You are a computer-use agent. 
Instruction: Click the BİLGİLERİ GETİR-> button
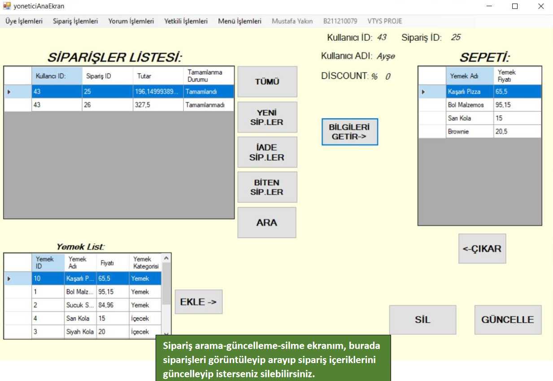click(x=349, y=132)
